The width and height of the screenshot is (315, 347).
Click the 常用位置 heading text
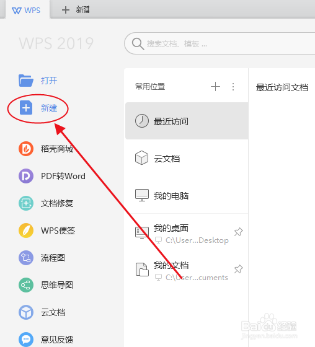[x=150, y=87]
